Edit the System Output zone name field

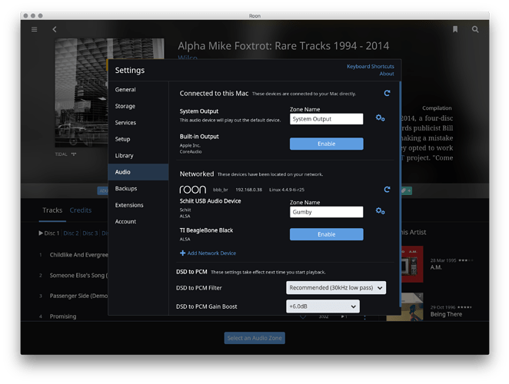[x=327, y=119]
